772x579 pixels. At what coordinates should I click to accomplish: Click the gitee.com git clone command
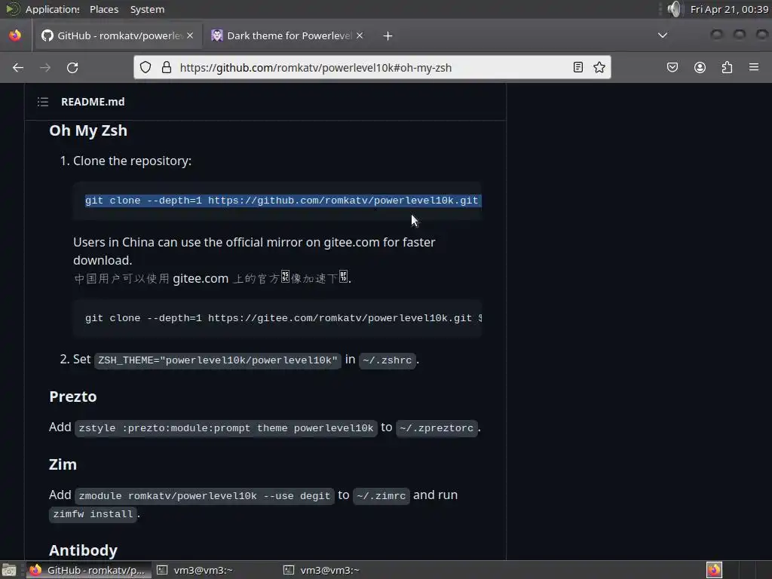pyautogui.click(x=283, y=318)
